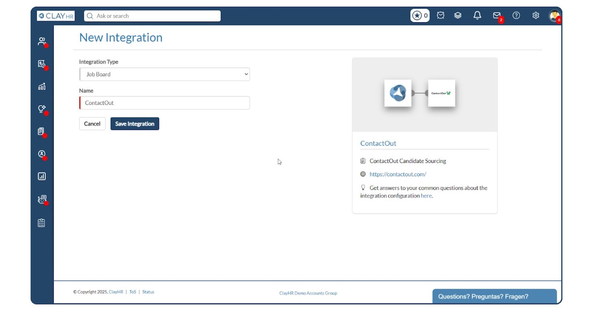593x311 pixels.
Task: Click the ClayHR logo tile in diagram
Action: click(398, 93)
